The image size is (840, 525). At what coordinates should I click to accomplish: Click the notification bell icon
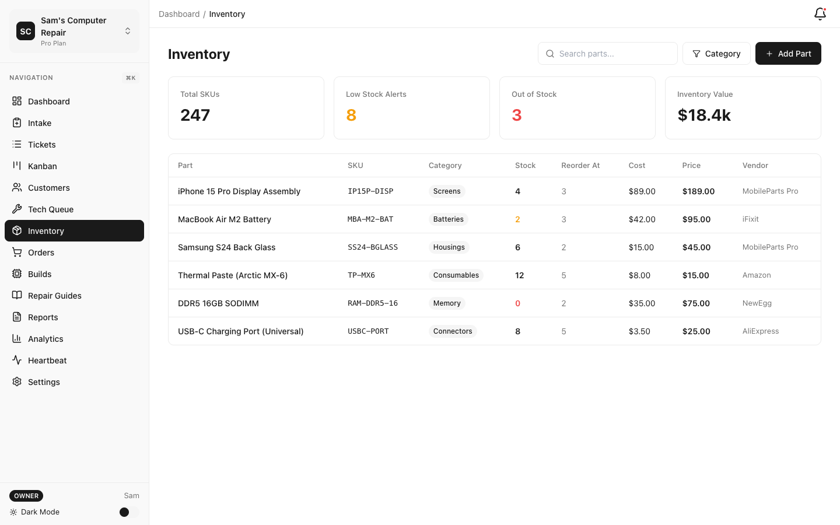click(820, 13)
